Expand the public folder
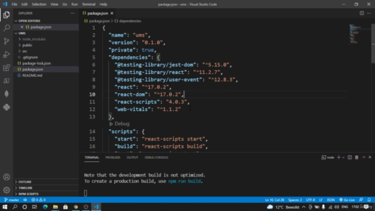Screen dimensions: 375x211 point(27,45)
